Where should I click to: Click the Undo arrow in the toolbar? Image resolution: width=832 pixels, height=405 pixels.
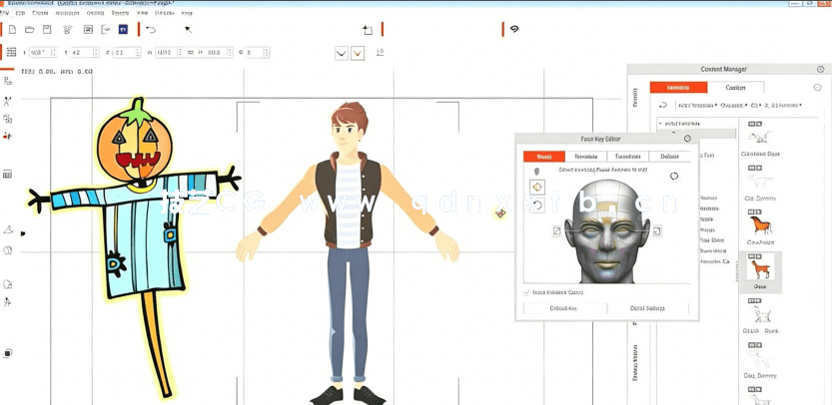click(x=151, y=30)
